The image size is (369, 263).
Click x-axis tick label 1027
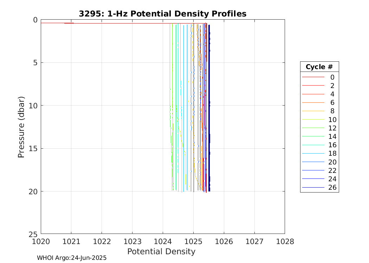click(x=254, y=241)
